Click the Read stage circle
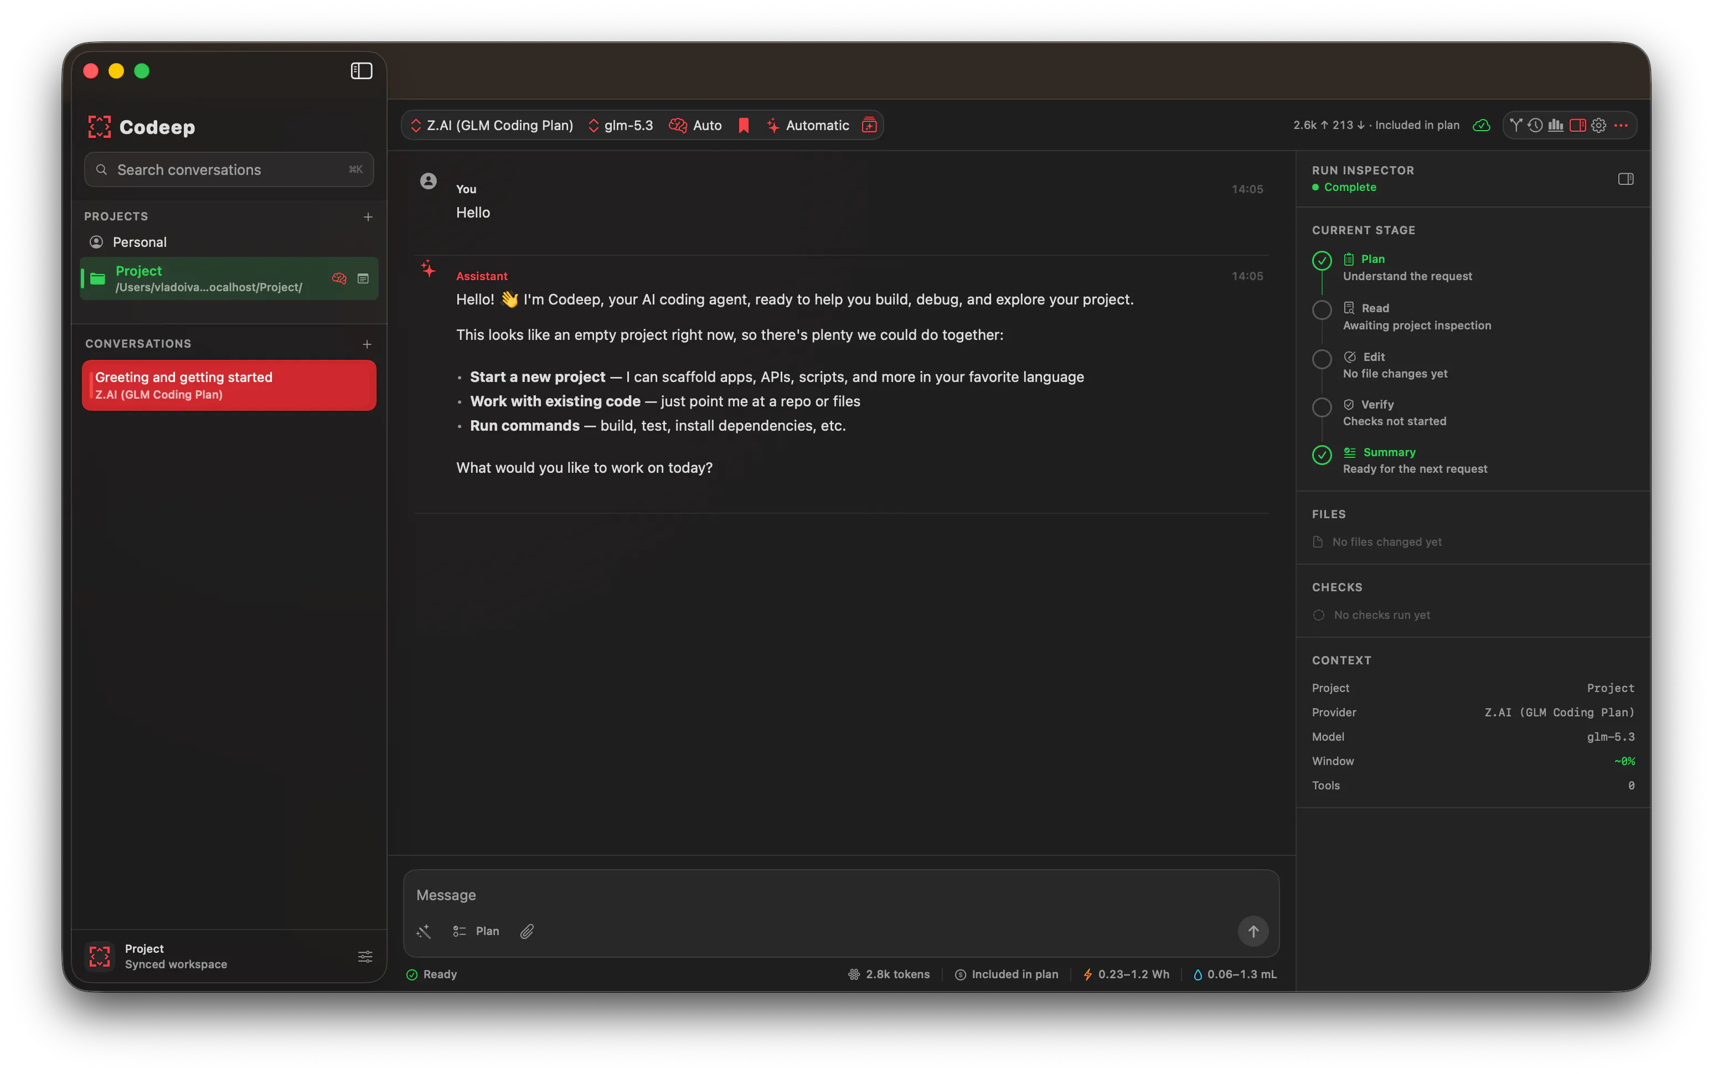This screenshot has height=1074, width=1713. (1322, 309)
